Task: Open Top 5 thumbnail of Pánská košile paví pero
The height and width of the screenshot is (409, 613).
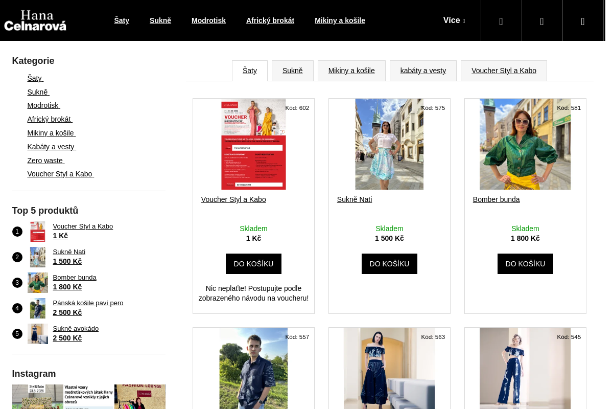Action: (38, 308)
